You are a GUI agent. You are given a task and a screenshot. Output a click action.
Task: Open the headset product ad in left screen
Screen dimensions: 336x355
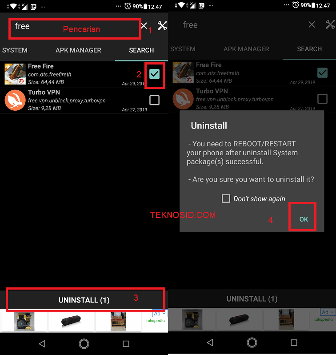tap(24, 322)
